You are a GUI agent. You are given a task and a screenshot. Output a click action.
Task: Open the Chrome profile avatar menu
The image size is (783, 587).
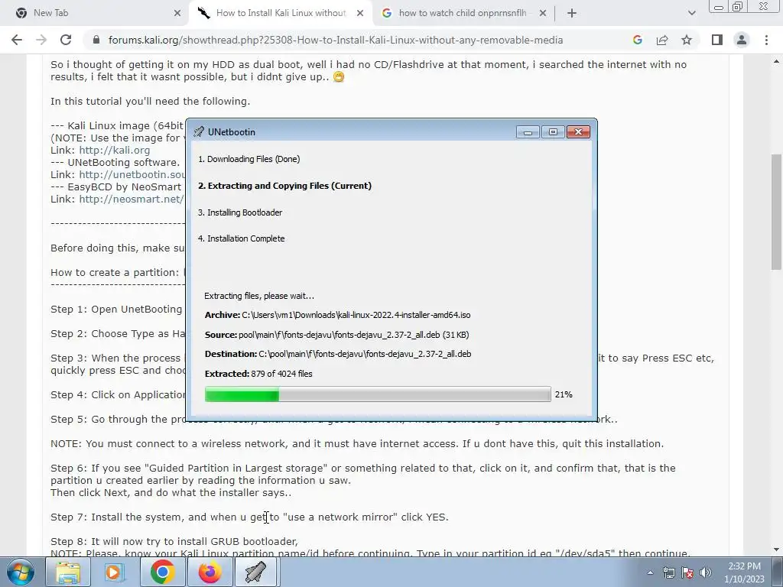point(742,40)
